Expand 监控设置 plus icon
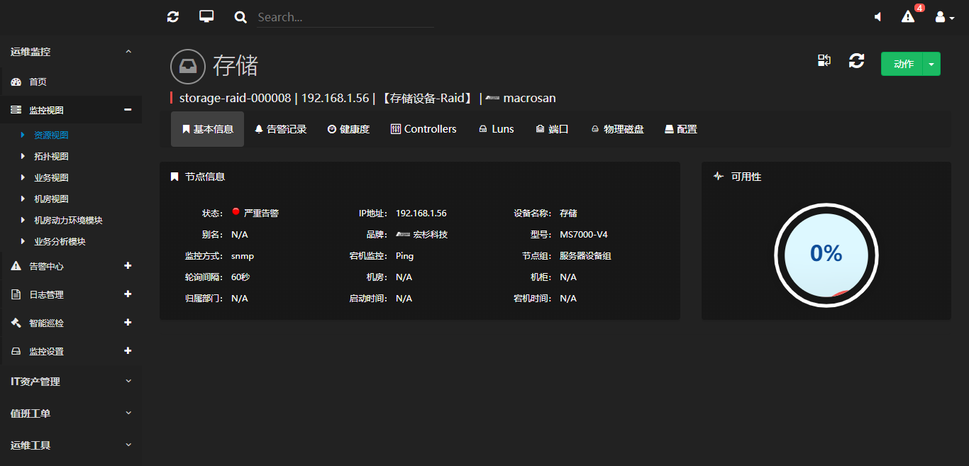Viewport: 969px width, 466px height. pyautogui.click(x=128, y=351)
